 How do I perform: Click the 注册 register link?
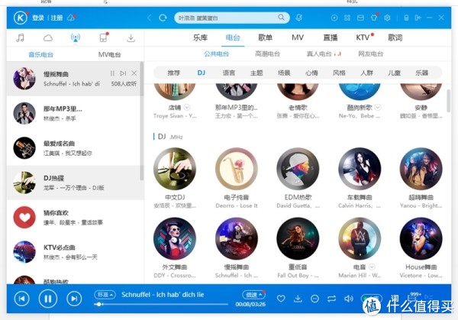[x=56, y=18]
